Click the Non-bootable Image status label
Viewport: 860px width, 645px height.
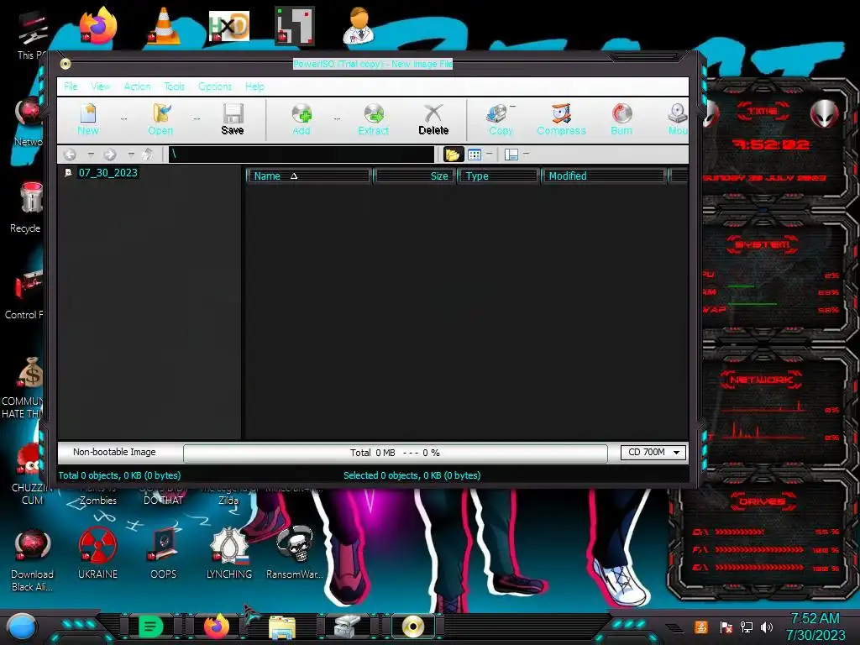pyautogui.click(x=114, y=452)
